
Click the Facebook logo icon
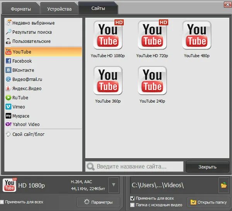9,61
